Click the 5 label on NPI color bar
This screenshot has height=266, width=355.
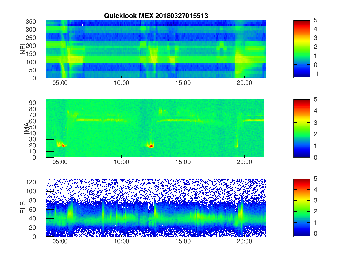[x=316, y=20]
